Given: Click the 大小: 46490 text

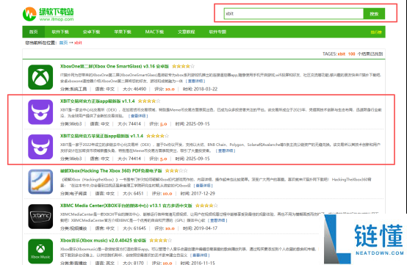Looking at the screenshot, I should click(134, 90).
